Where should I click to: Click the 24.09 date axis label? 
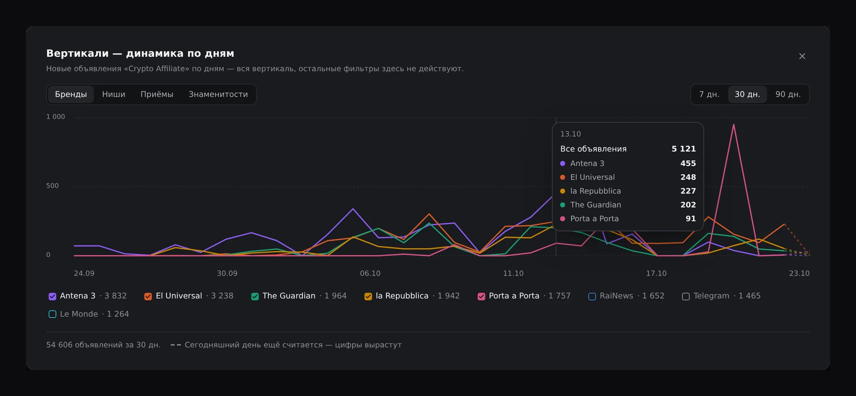84,273
